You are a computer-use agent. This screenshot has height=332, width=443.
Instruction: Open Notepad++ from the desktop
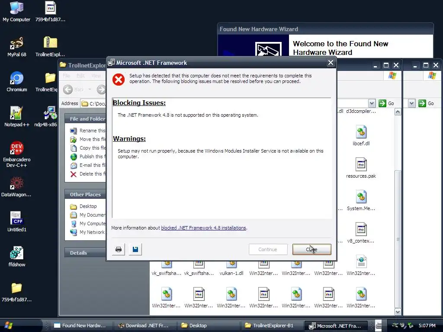point(17,116)
